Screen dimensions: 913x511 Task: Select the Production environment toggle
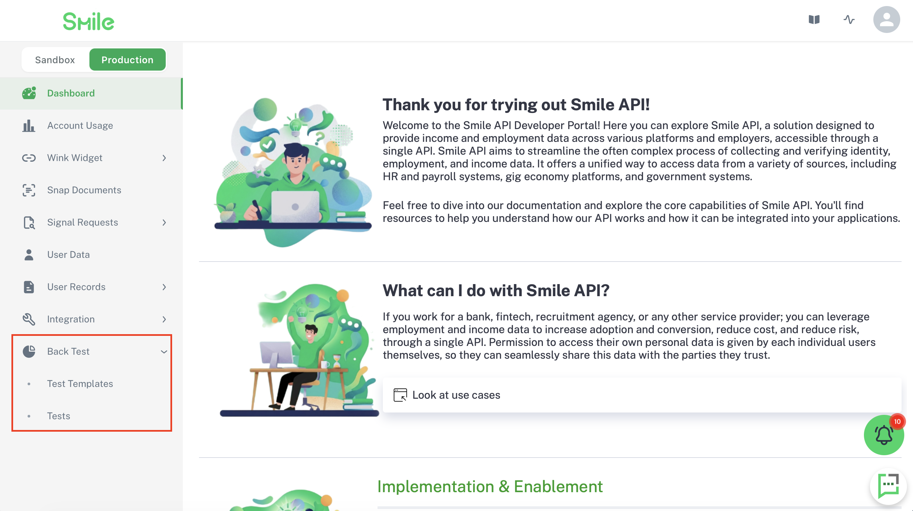[x=127, y=60]
